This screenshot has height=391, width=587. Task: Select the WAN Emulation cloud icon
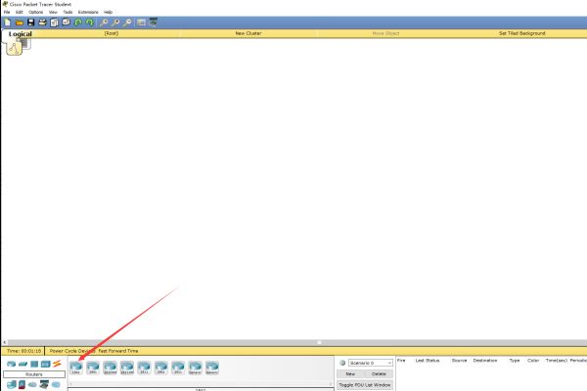[32, 384]
